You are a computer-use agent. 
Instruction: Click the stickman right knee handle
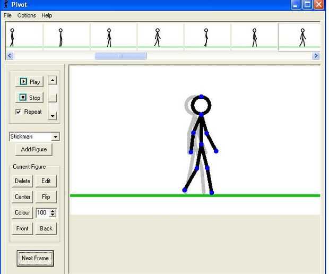click(207, 168)
